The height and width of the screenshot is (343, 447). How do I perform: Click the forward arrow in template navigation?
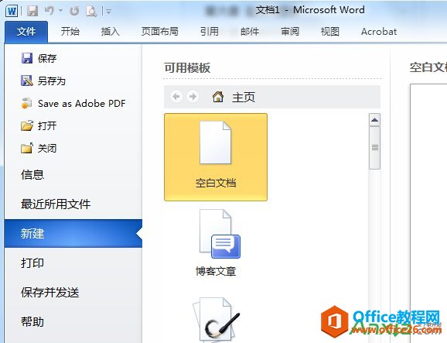[193, 97]
